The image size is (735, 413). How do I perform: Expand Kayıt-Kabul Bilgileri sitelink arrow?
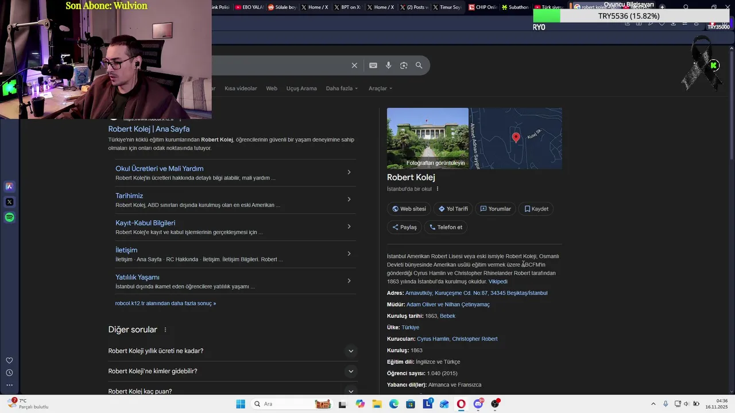349,227
